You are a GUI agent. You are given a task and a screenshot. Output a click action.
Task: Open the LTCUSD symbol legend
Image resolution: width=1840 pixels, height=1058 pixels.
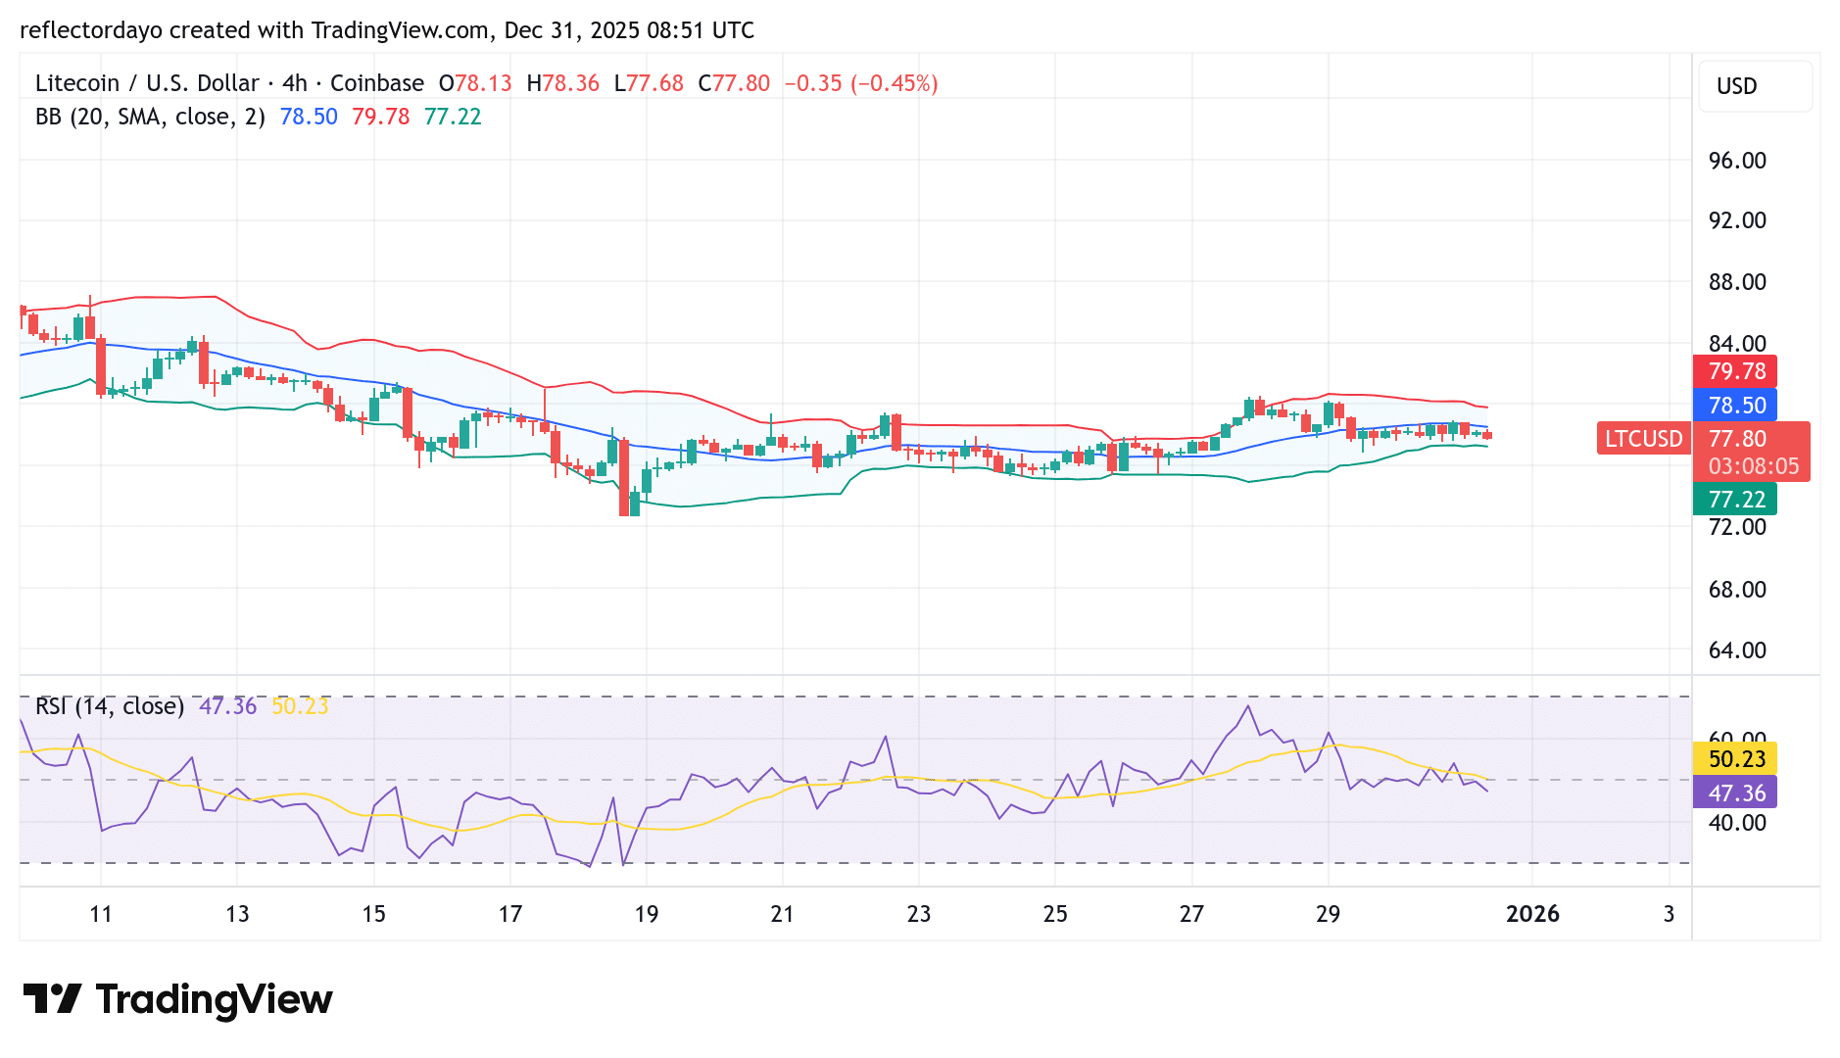point(1642,439)
